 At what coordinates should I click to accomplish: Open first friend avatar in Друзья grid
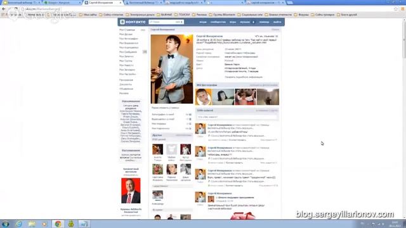[x=157, y=149]
